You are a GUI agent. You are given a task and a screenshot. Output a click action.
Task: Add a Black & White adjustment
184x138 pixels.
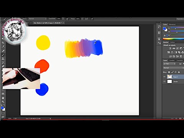click(x=176, y=52)
